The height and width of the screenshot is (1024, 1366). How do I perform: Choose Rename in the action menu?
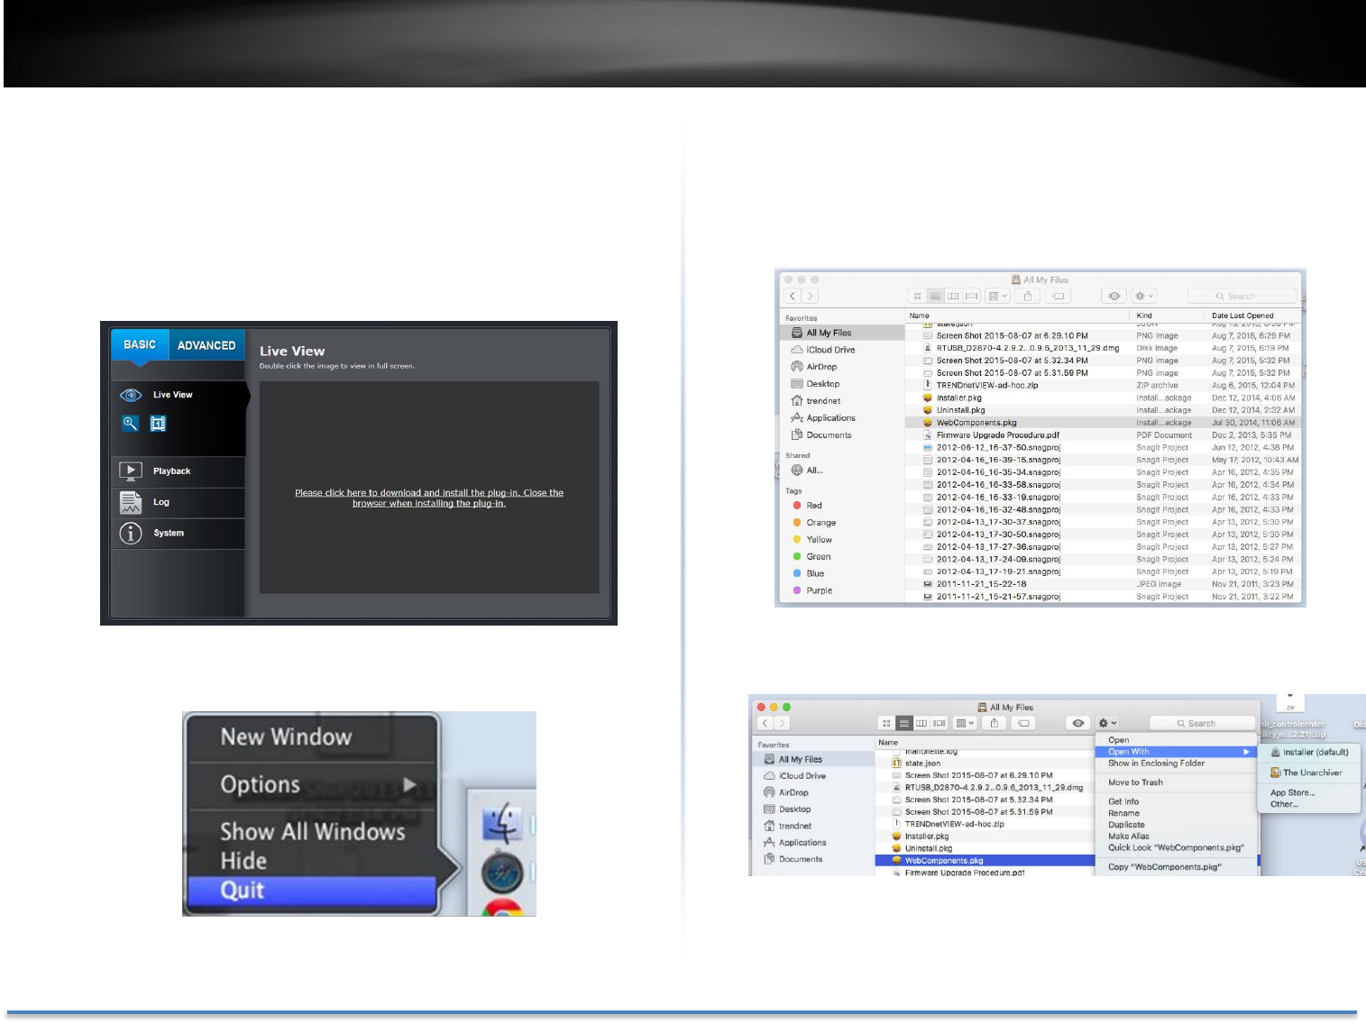click(1177, 813)
